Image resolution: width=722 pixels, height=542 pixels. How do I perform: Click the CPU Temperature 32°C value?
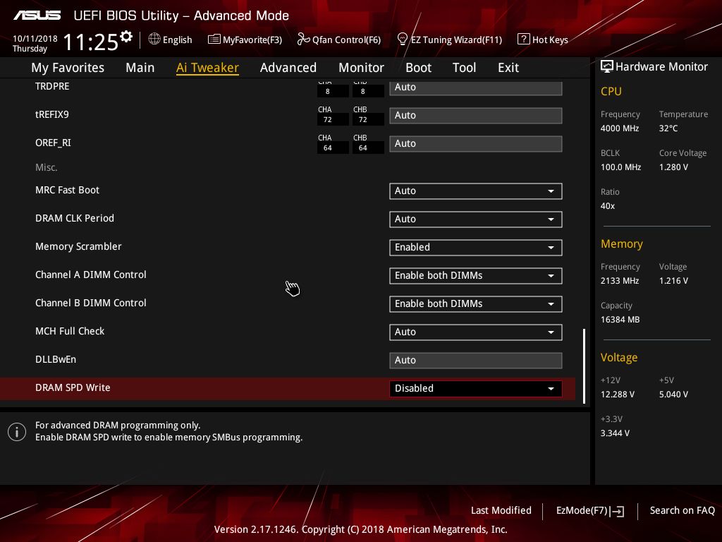point(668,128)
